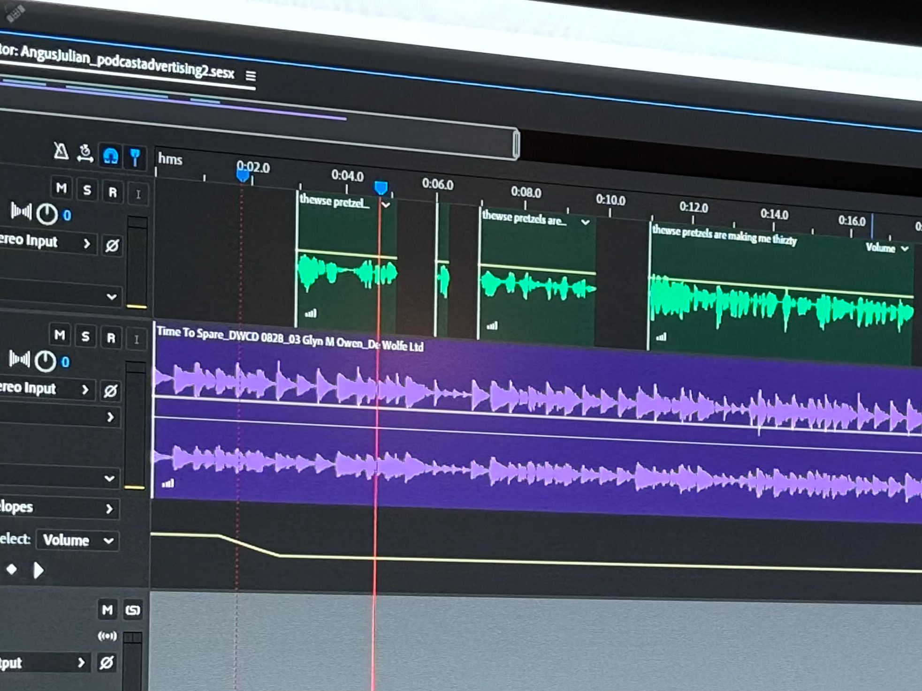
Task: Open dropdown on 'thewse pretzels are_' clip
Action: (x=585, y=222)
